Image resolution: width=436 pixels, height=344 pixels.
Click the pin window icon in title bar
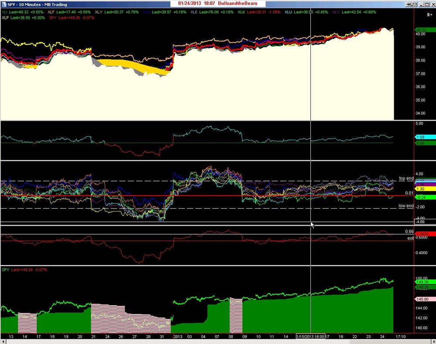[x=408, y=4]
